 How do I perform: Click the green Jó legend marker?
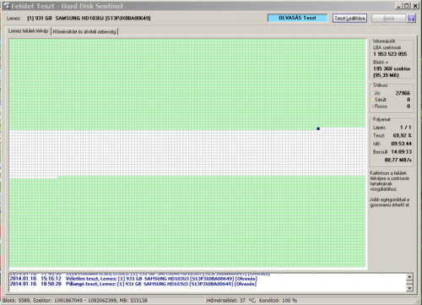(x=373, y=93)
